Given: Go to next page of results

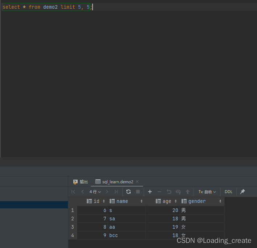Looking at the screenshot, I should [107, 192].
